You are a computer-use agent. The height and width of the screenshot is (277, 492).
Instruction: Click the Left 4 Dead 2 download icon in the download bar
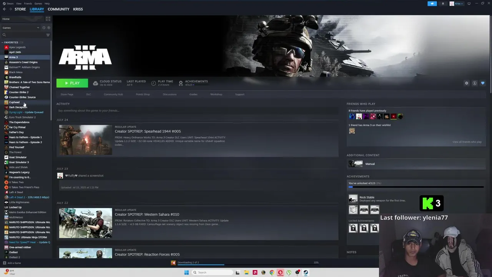(173, 263)
